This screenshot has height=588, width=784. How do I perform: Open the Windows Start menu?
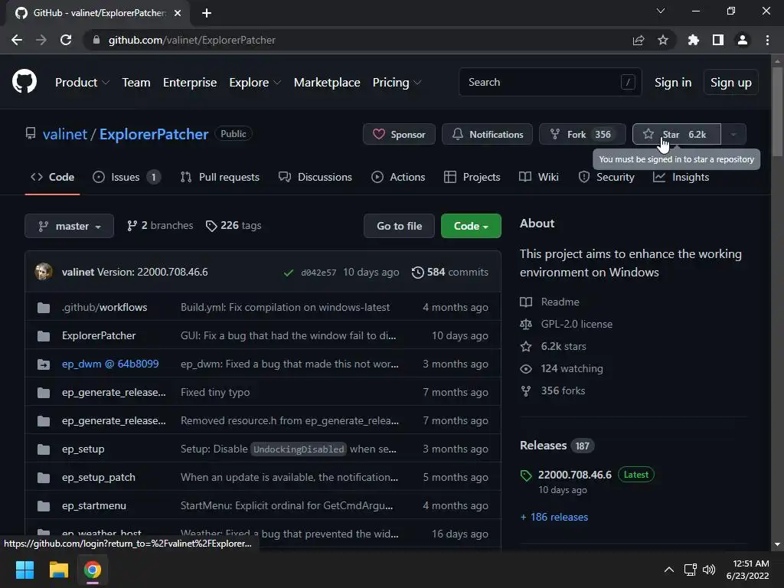coord(24,570)
